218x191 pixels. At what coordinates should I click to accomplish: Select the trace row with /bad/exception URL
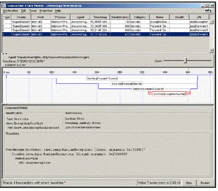[106, 22]
